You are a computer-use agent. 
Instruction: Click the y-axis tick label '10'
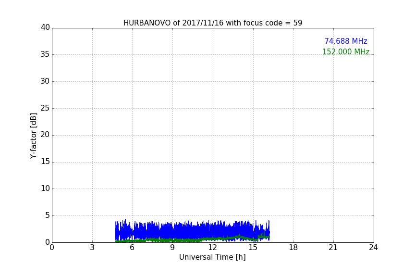pyautogui.click(x=45, y=189)
